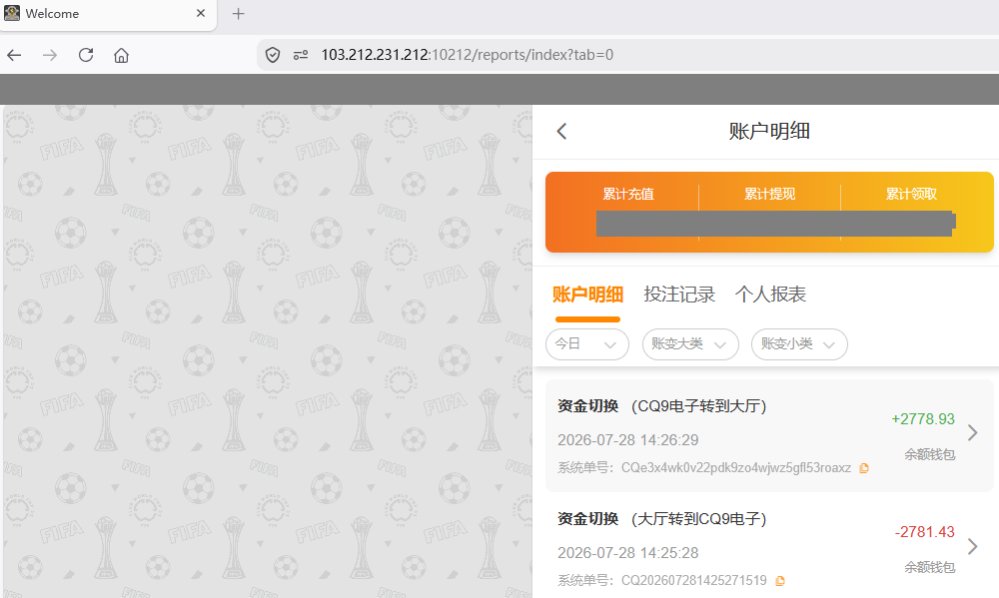
Task: Reload the page with the refresh icon
Action: point(86,55)
